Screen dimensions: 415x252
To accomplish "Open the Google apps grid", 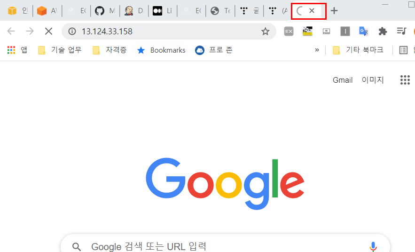I will (405, 80).
